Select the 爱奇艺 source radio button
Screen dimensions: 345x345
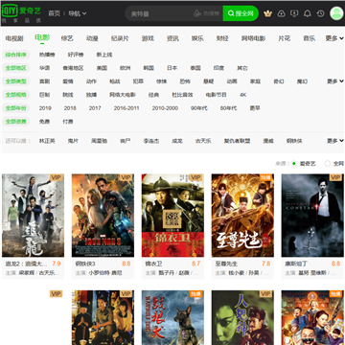click(294, 164)
